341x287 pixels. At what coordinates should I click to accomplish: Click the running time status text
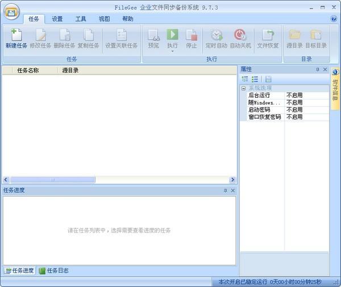270,282
